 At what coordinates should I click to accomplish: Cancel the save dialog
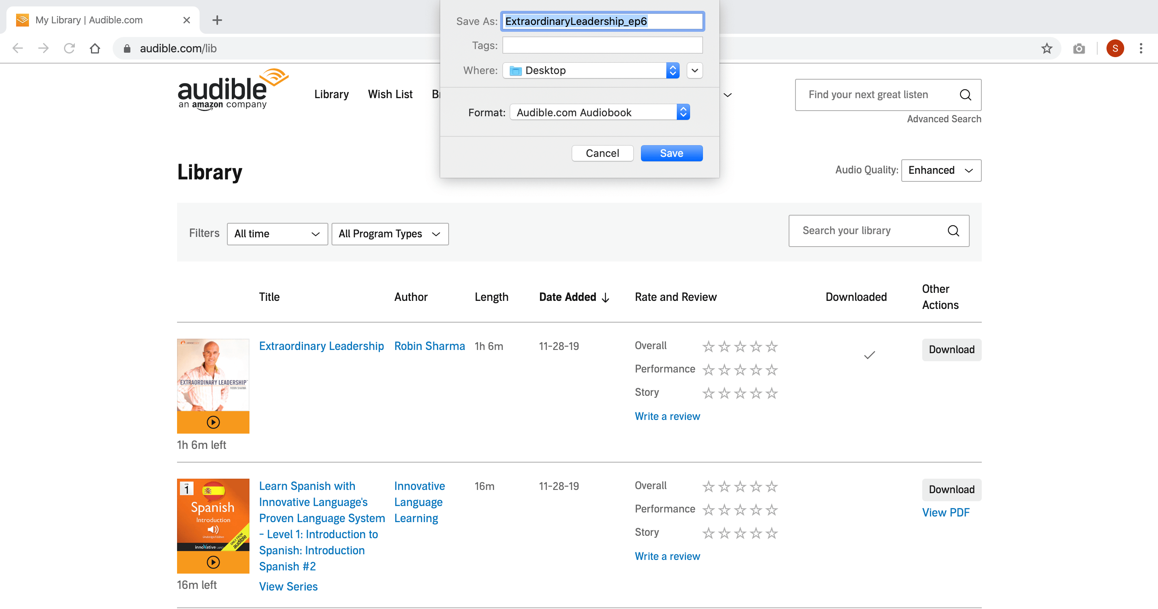pos(602,153)
